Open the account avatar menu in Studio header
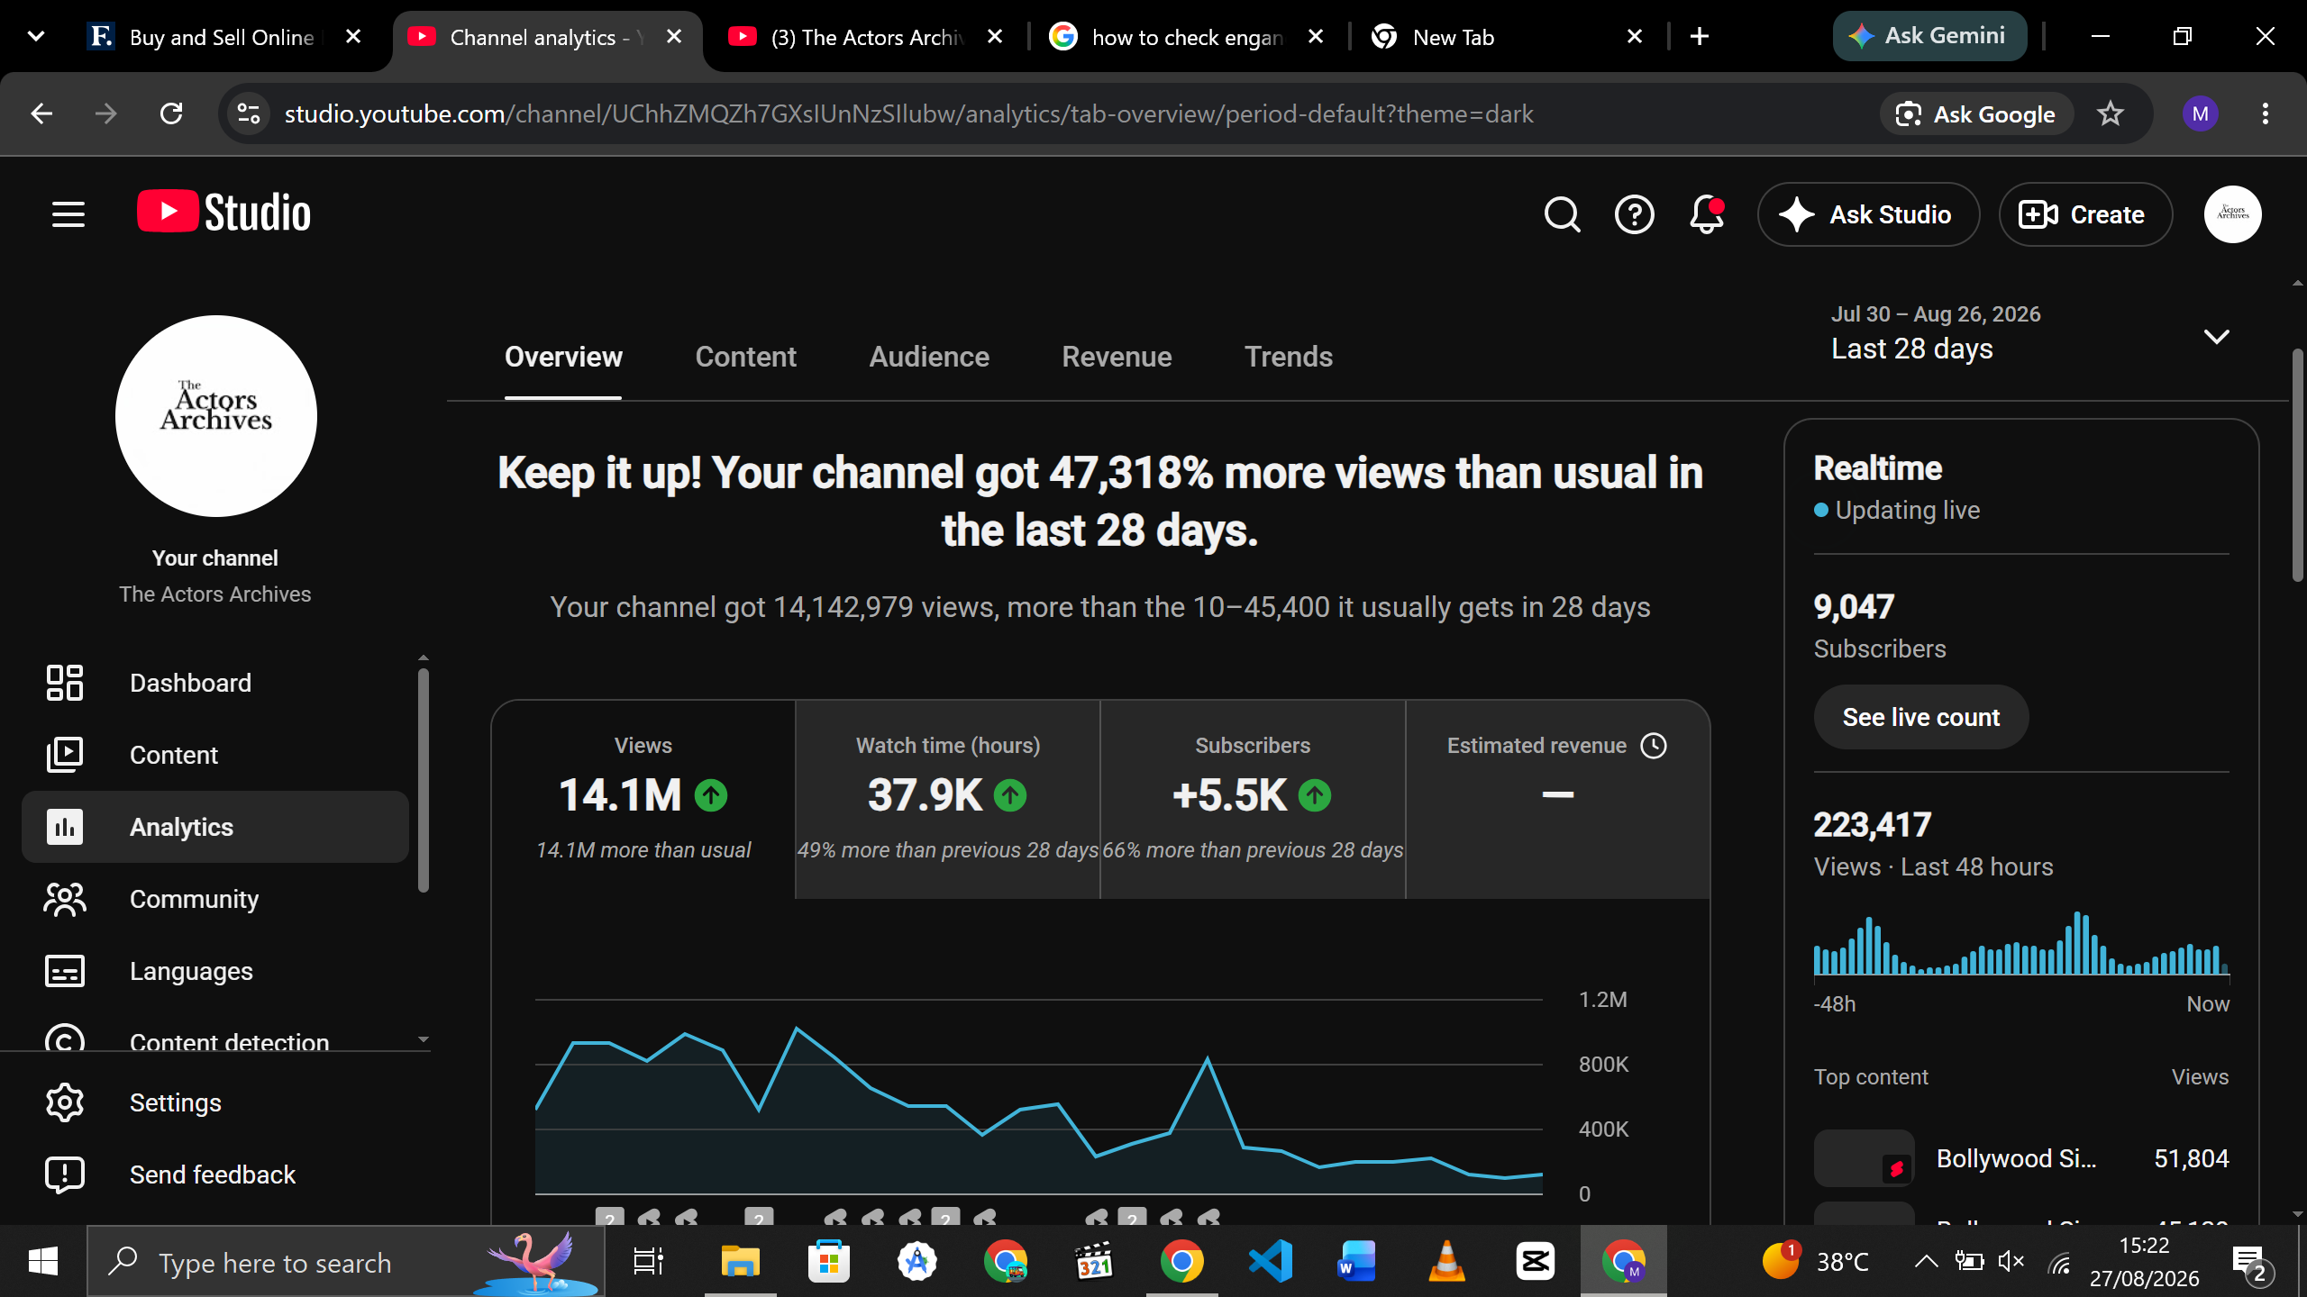The image size is (2307, 1297). [2232, 214]
